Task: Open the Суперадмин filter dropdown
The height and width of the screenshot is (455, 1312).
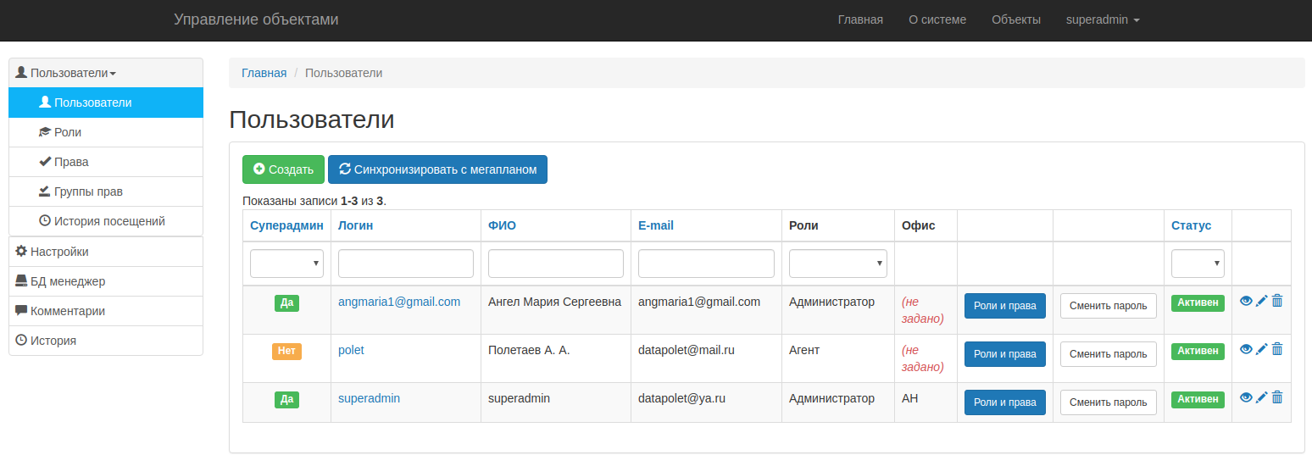Action: coord(286,264)
